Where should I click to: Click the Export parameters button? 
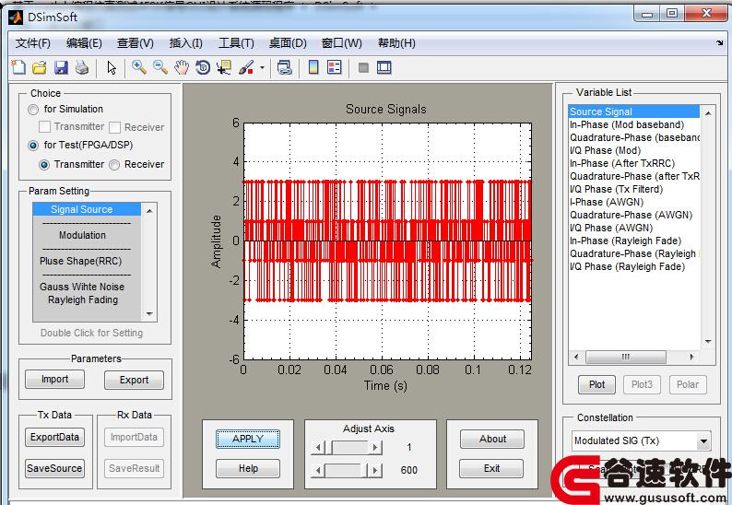134,380
